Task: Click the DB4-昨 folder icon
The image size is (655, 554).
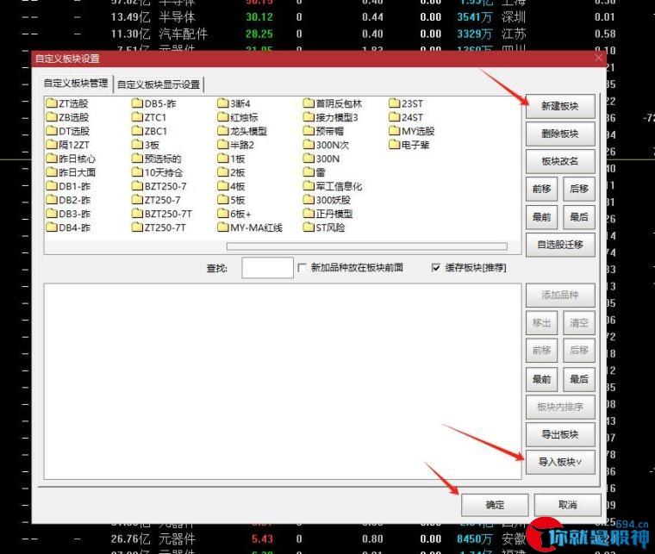Action: point(52,227)
